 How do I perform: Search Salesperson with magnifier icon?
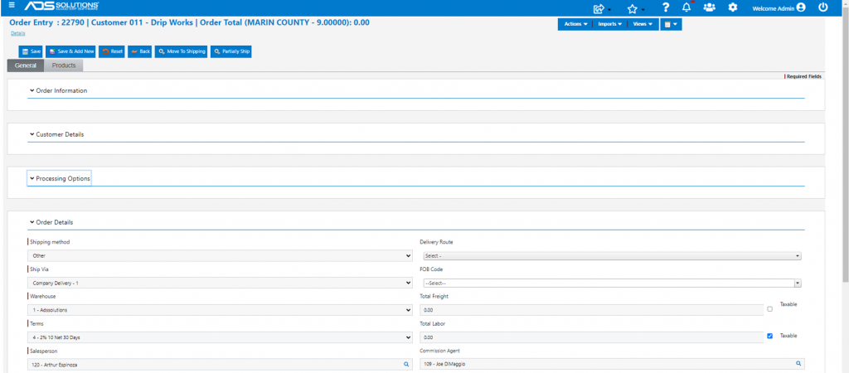(406, 365)
